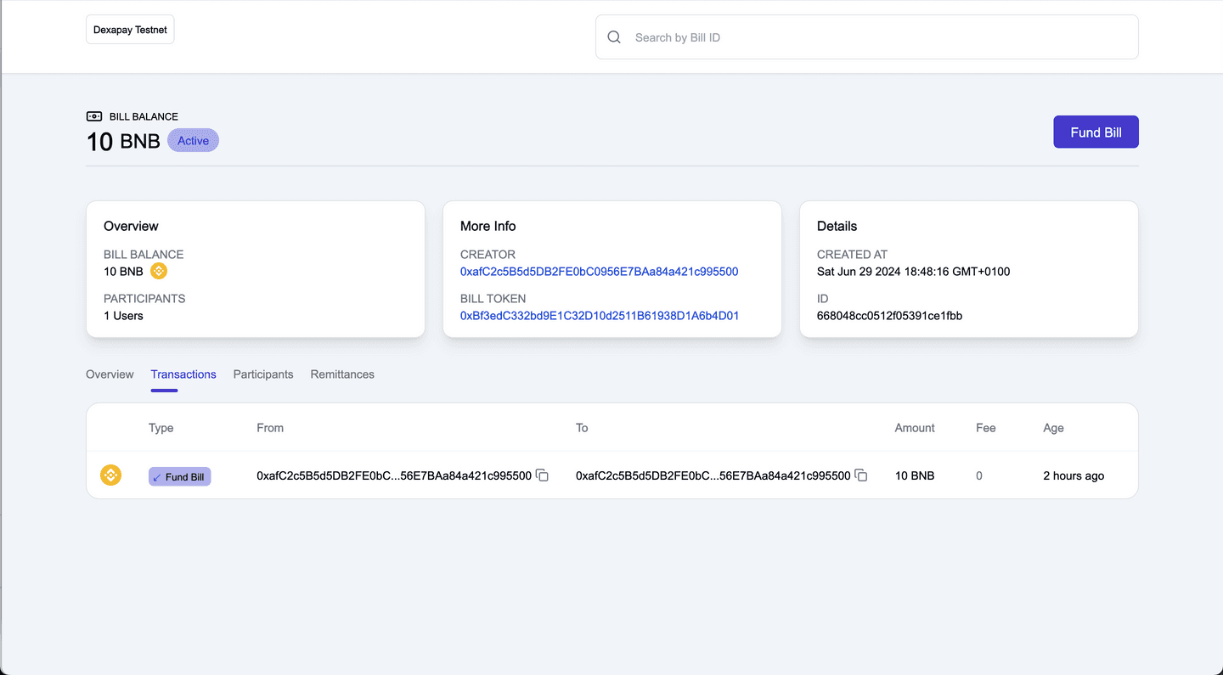Click the Fund Bill button at top right
Image resolution: width=1223 pixels, height=675 pixels.
coord(1096,132)
